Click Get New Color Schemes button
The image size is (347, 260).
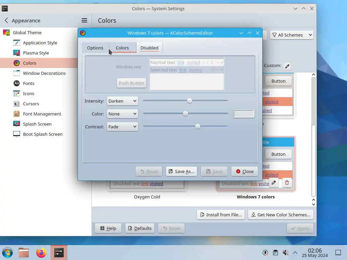(x=281, y=215)
